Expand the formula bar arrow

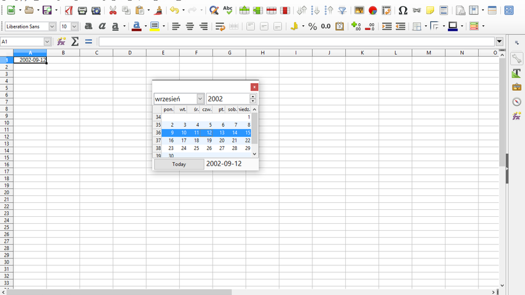pos(499,42)
